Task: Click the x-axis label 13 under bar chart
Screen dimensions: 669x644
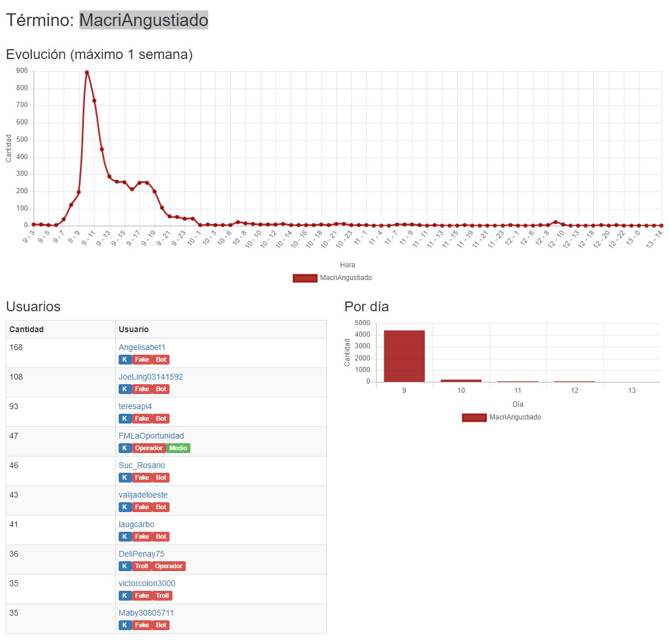Action: click(631, 390)
